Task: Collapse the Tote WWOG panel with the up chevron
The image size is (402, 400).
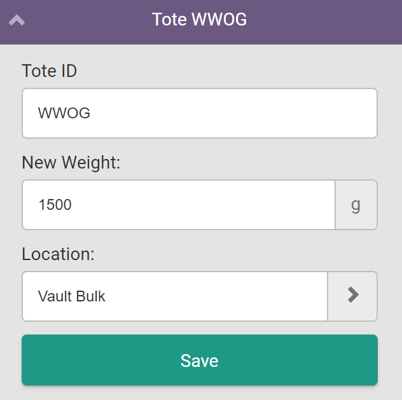Action: [x=17, y=20]
